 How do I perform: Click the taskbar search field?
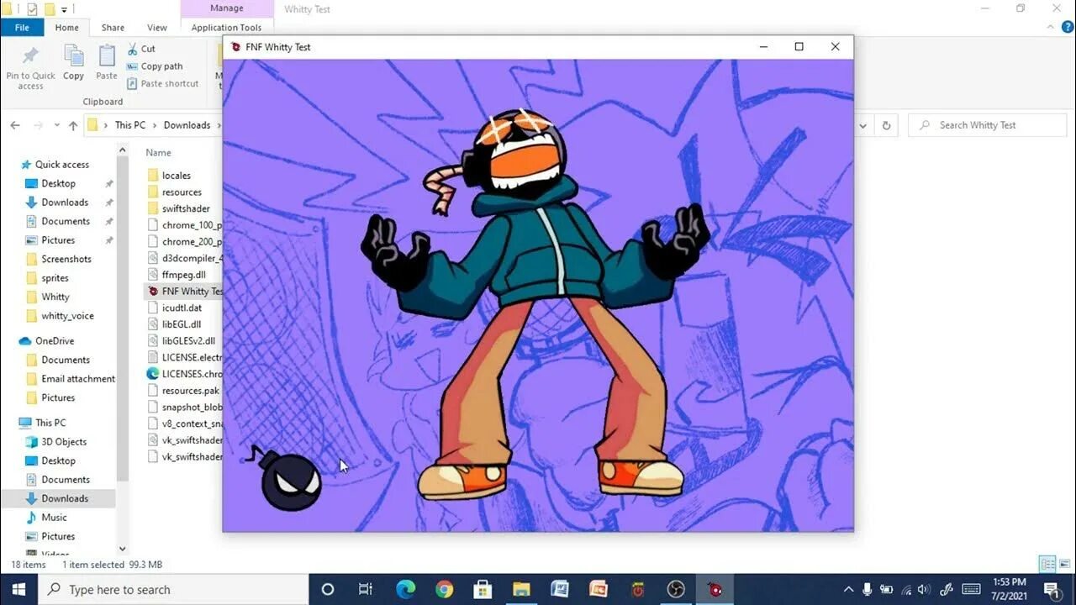[x=174, y=589]
